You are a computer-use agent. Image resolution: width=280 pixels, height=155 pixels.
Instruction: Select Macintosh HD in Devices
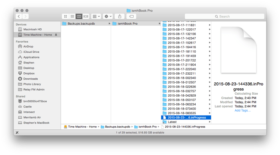point(37,29)
